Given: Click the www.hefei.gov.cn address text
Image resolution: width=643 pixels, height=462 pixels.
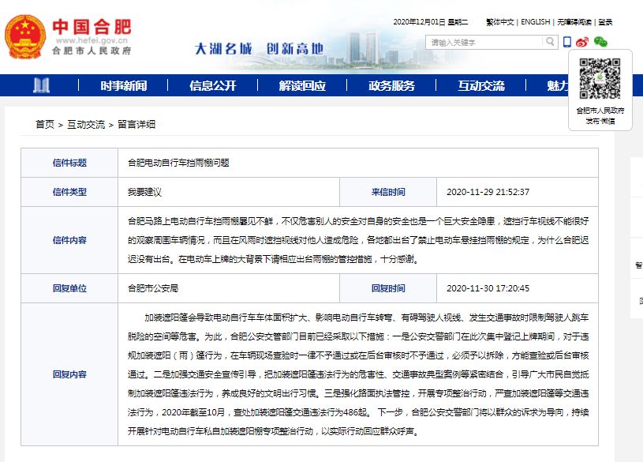Looking at the screenshot, I should (x=92, y=40).
